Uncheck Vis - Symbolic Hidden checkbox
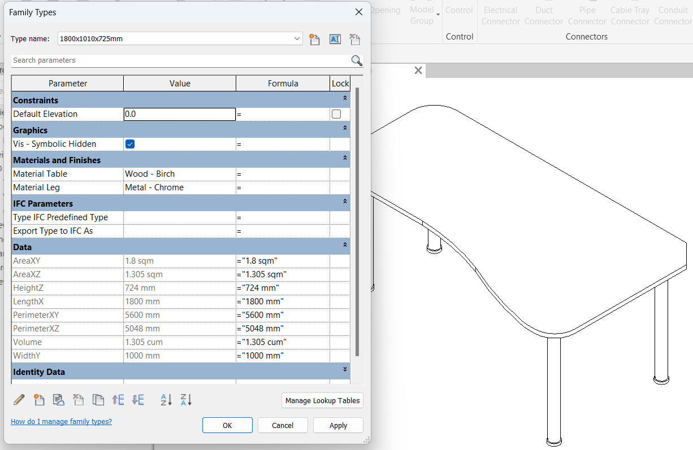Image resolution: width=693 pixels, height=450 pixels. (x=130, y=144)
